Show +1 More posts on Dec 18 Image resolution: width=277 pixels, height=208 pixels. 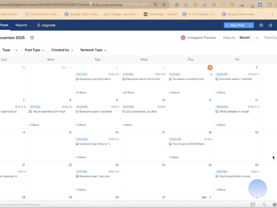click(174, 157)
